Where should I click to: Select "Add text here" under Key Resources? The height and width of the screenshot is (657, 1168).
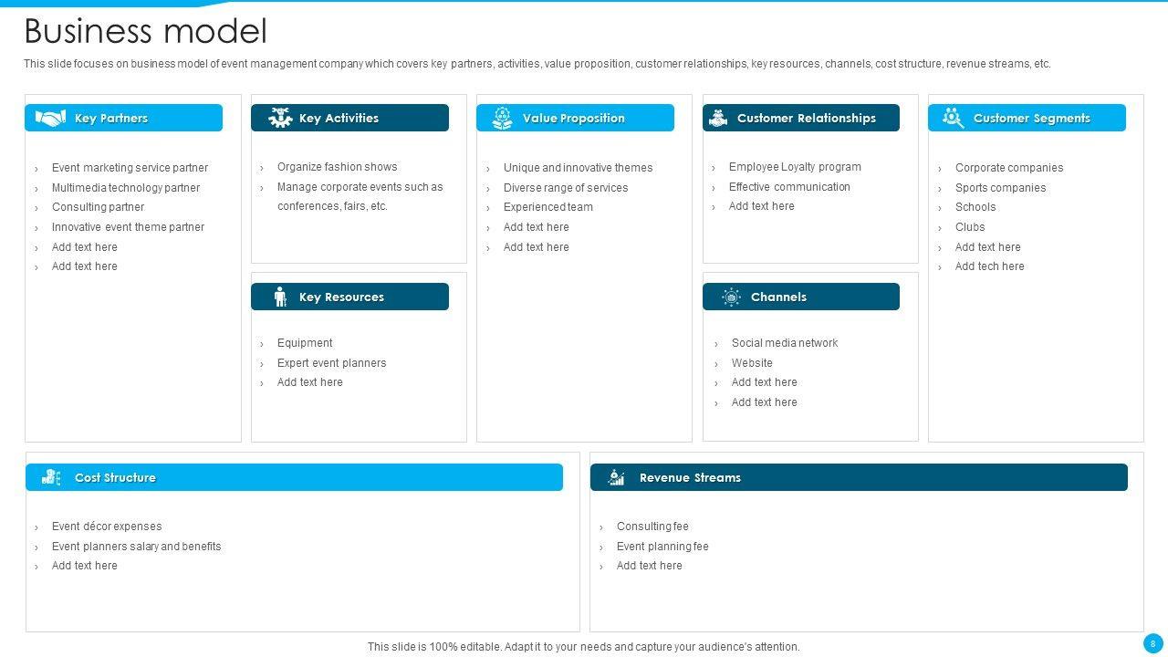point(310,382)
